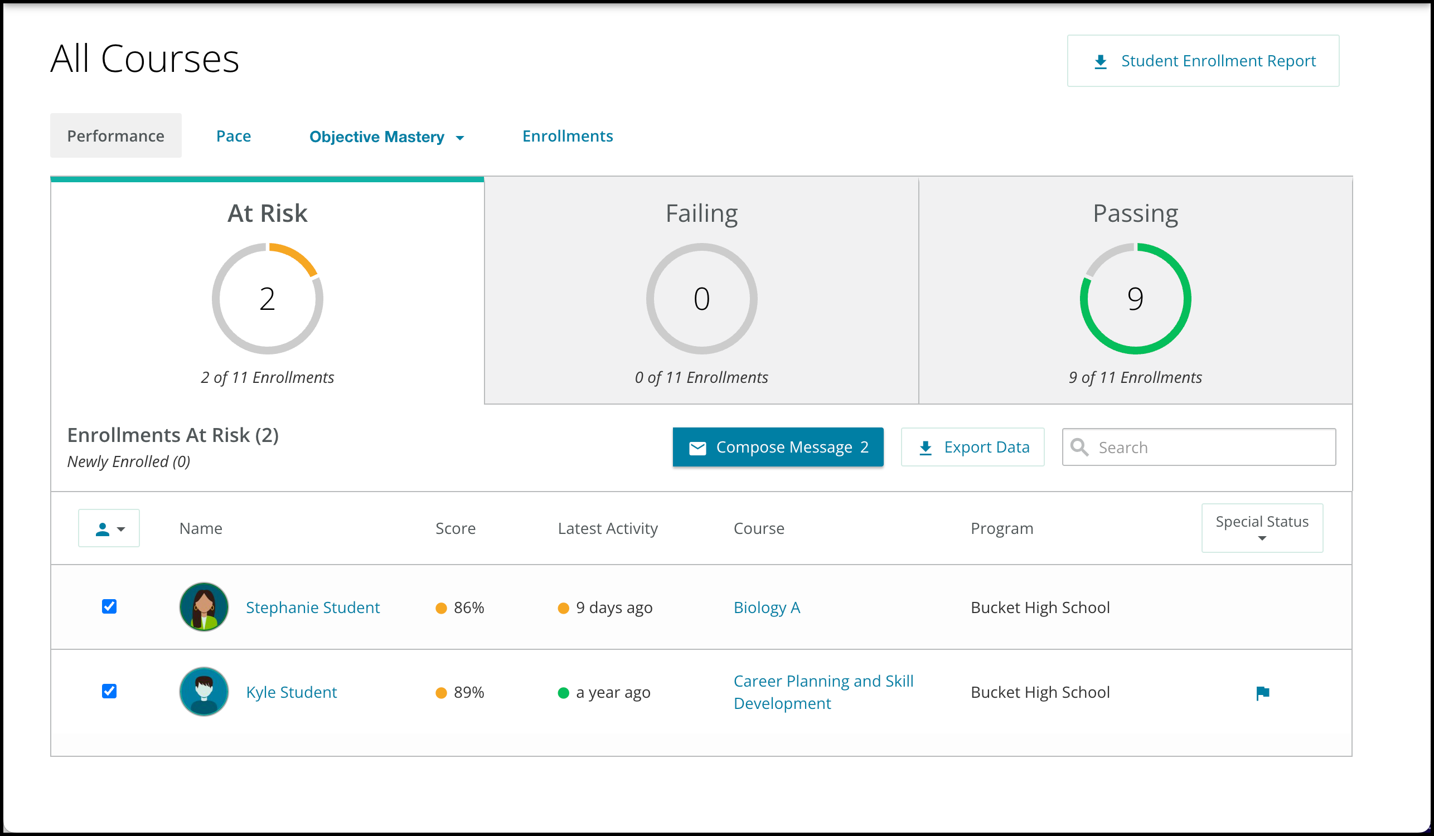Open Career Planning and Skill Development link

click(823, 692)
